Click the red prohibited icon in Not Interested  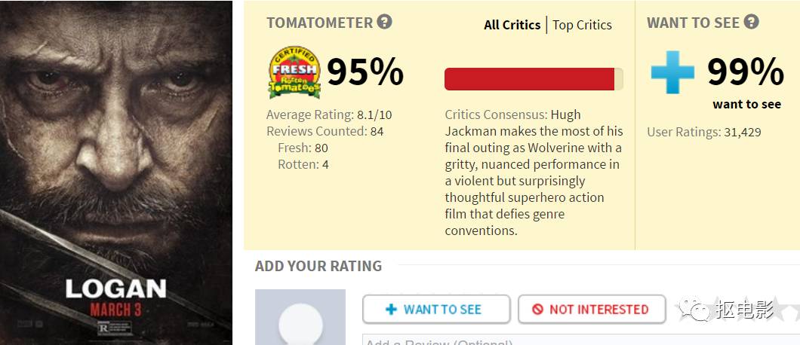[x=537, y=309]
